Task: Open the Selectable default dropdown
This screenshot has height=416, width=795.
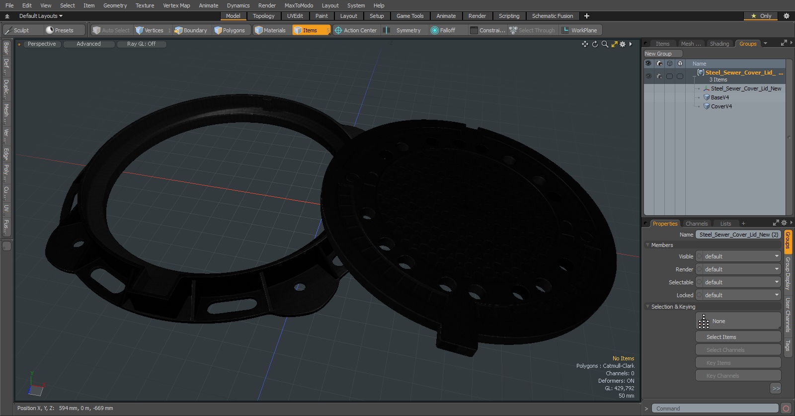Action: click(x=738, y=282)
